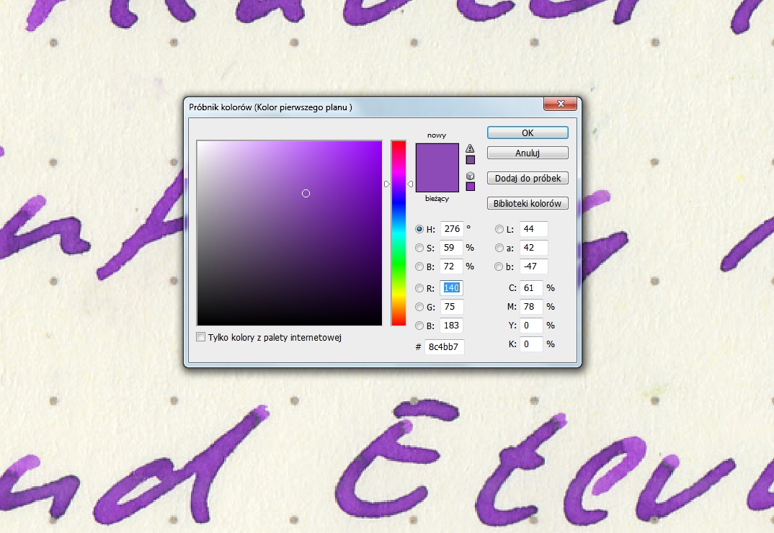
Task: Click the small web-safe swatch below cube icon
Action: (471, 187)
